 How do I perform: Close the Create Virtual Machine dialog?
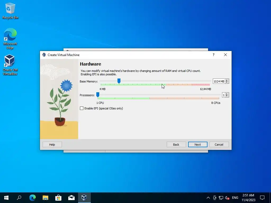(x=225, y=55)
